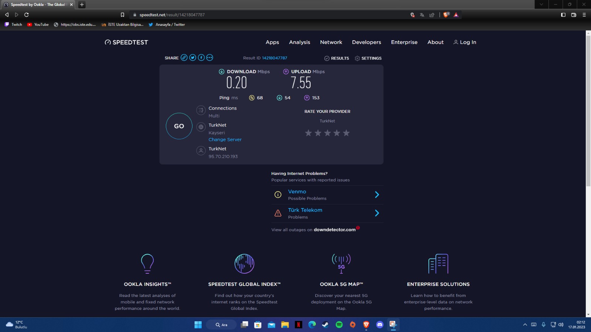This screenshot has width=591, height=332.
Task: Open Türk Telekom outage link
Action: 305,210
